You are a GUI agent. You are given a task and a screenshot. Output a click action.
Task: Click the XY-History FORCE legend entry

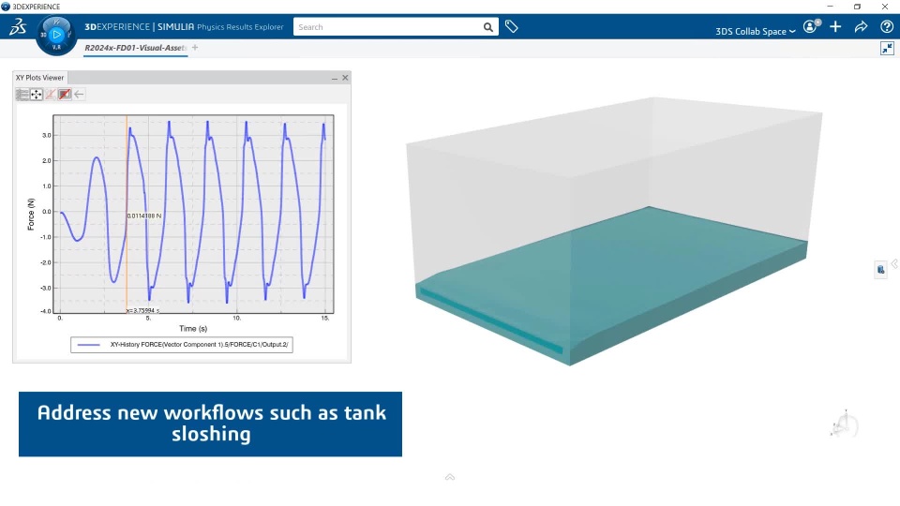pos(182,344)
